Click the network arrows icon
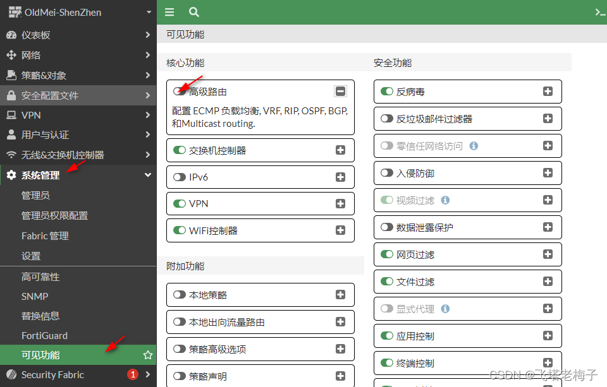The image size is (607, 387). [11, 55]
